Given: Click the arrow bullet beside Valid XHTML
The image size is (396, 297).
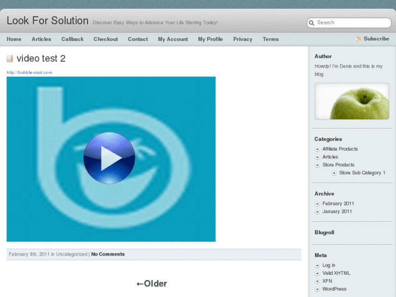Looking at the screenshot, I should (x=317, y=274).
